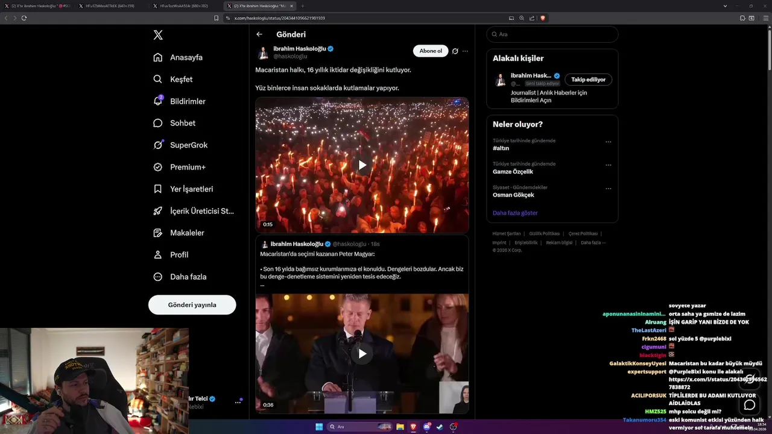The width and height of the screenshot is (772, 434).
Task: Open OBS Studio from taskbar
Action: (453, 427)
